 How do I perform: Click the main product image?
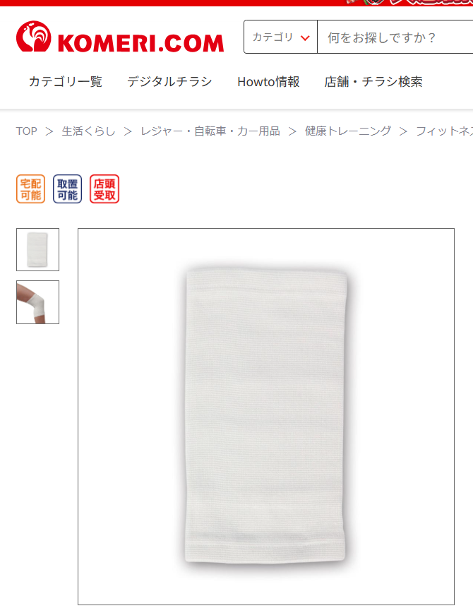[x=266, y=417]
